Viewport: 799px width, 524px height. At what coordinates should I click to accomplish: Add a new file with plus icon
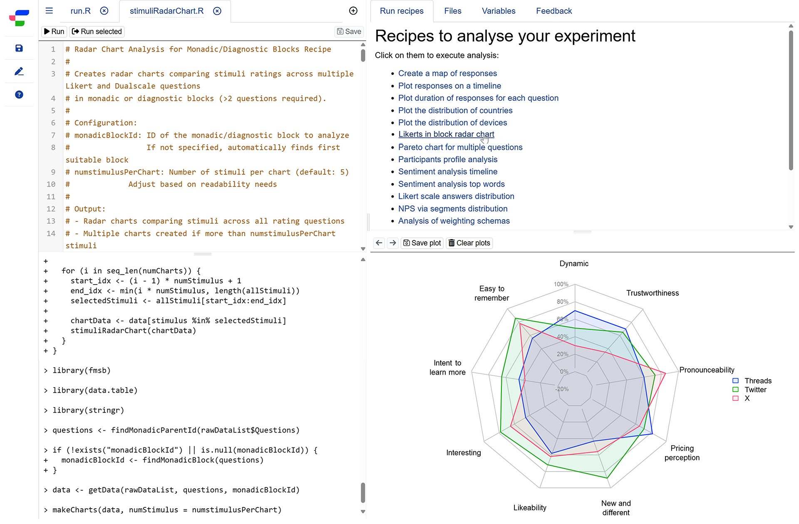[353, 11]
